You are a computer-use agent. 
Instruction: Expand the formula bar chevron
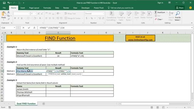[x=192, y=28]
